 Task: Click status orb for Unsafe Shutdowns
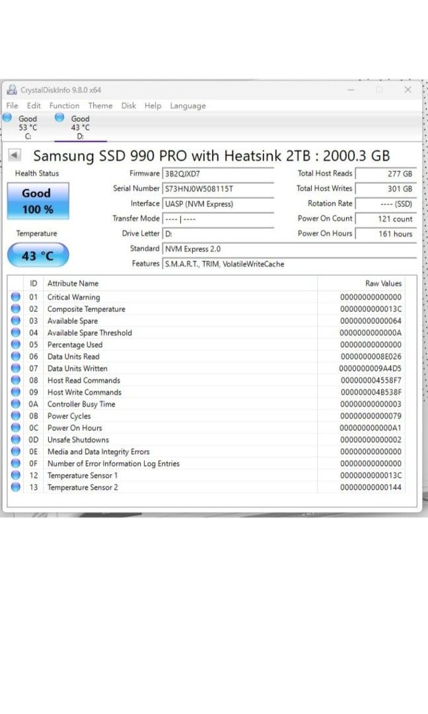pos(15,440)
